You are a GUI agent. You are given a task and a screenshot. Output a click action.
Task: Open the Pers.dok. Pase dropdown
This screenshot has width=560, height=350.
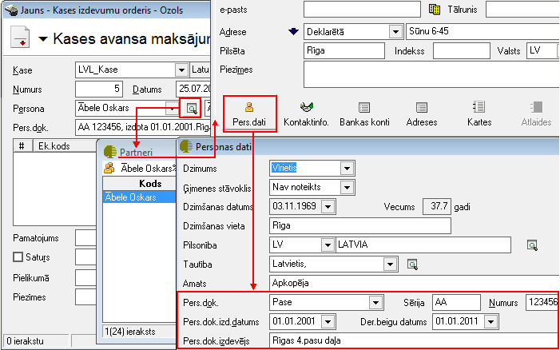point(375,303)
